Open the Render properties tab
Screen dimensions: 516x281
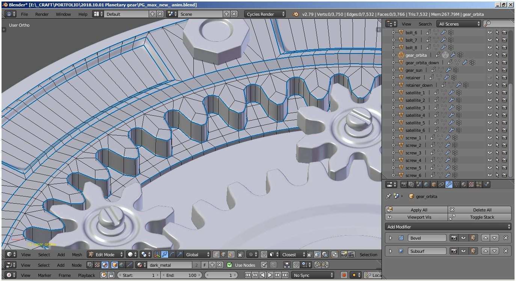tap(404, 184)
